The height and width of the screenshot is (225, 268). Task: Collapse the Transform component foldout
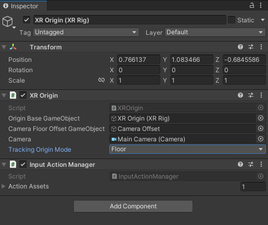click(x=4, y=47)
